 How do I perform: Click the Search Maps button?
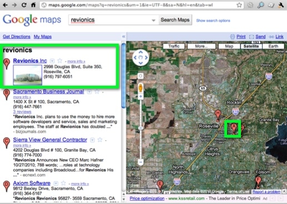coord(175,20)
